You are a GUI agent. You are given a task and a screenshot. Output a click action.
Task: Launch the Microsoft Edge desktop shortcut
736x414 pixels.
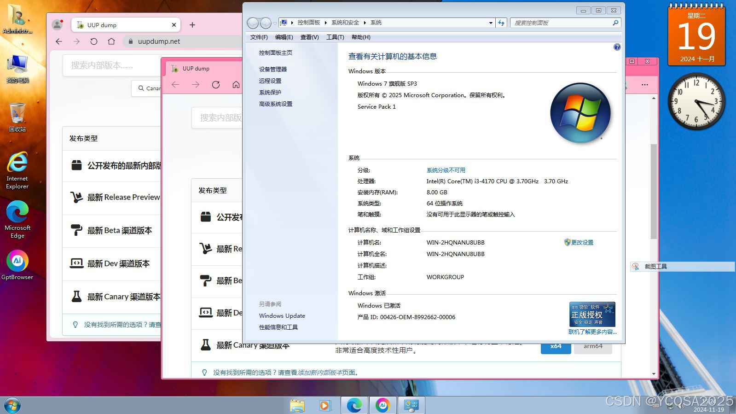coord(17,219)
